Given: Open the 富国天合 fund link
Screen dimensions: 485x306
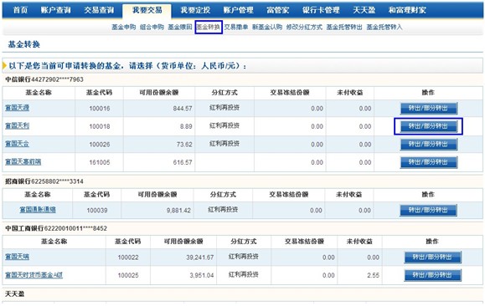Looking at the screenshot, I should click(x=18, y=144).
